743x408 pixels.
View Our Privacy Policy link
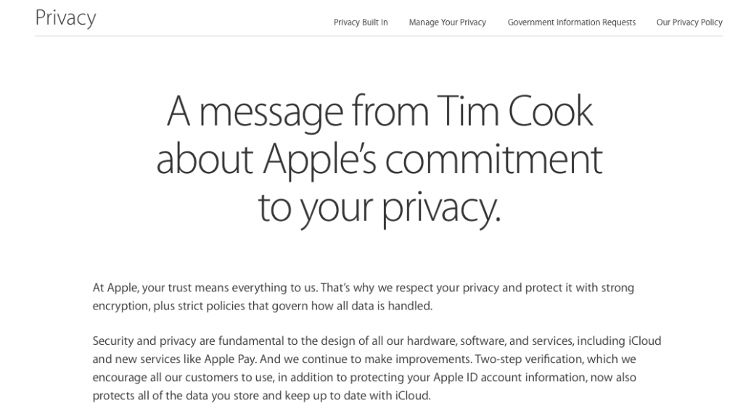pyautogui.click(x=689, y=22)
